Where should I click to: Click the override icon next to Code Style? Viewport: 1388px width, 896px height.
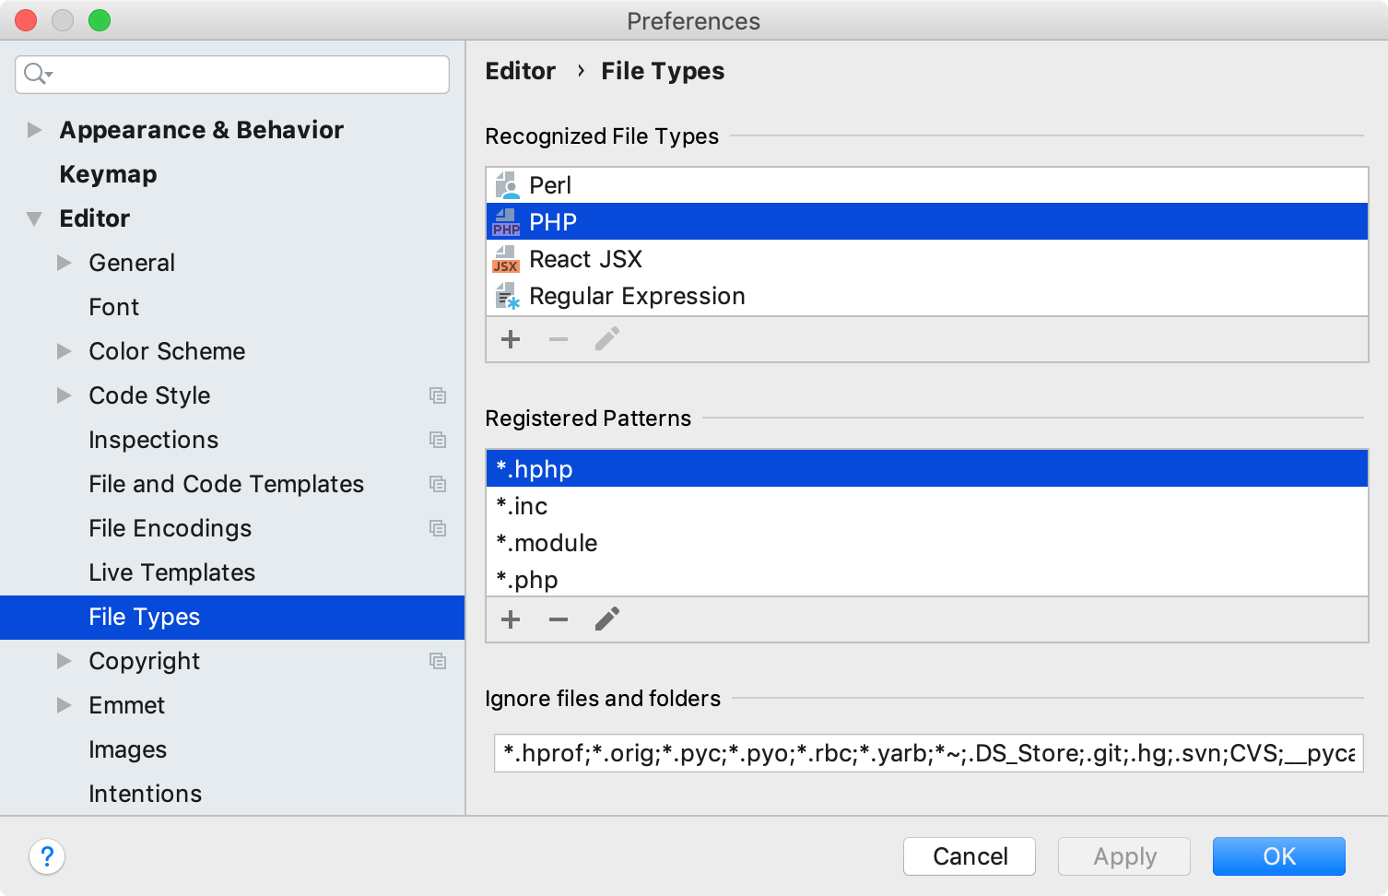click(438, 395)
